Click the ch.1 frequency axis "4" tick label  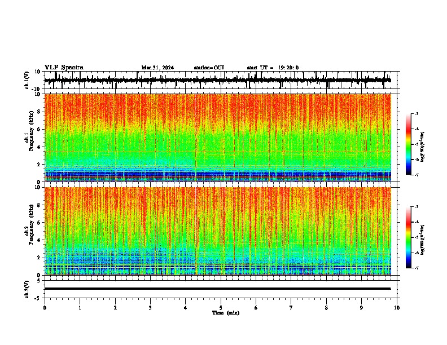tap(39, 147)
